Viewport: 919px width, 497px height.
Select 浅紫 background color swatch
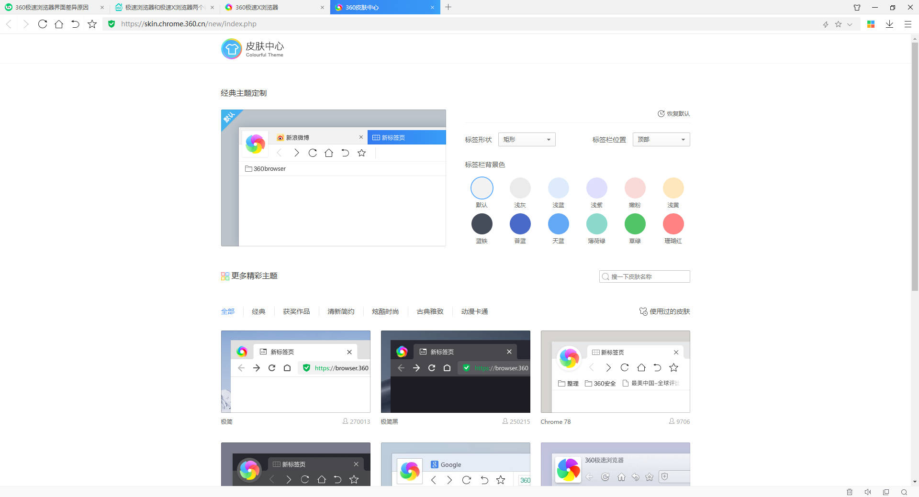pos(597,188)
